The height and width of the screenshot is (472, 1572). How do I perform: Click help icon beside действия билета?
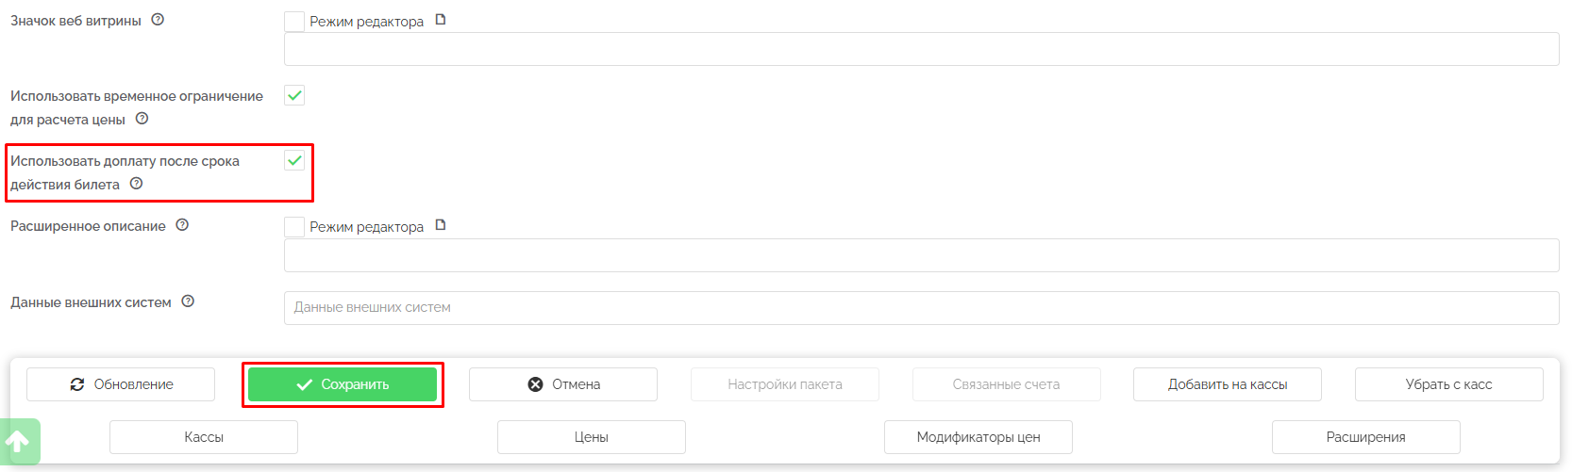pos(137,184)
